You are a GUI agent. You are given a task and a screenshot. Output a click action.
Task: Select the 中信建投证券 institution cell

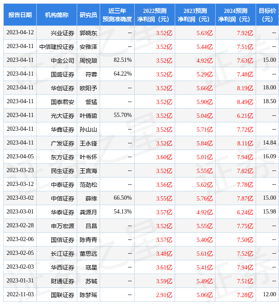57,47
